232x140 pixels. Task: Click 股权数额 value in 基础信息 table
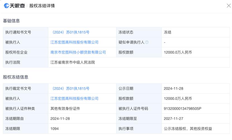(x=178, y=52)
